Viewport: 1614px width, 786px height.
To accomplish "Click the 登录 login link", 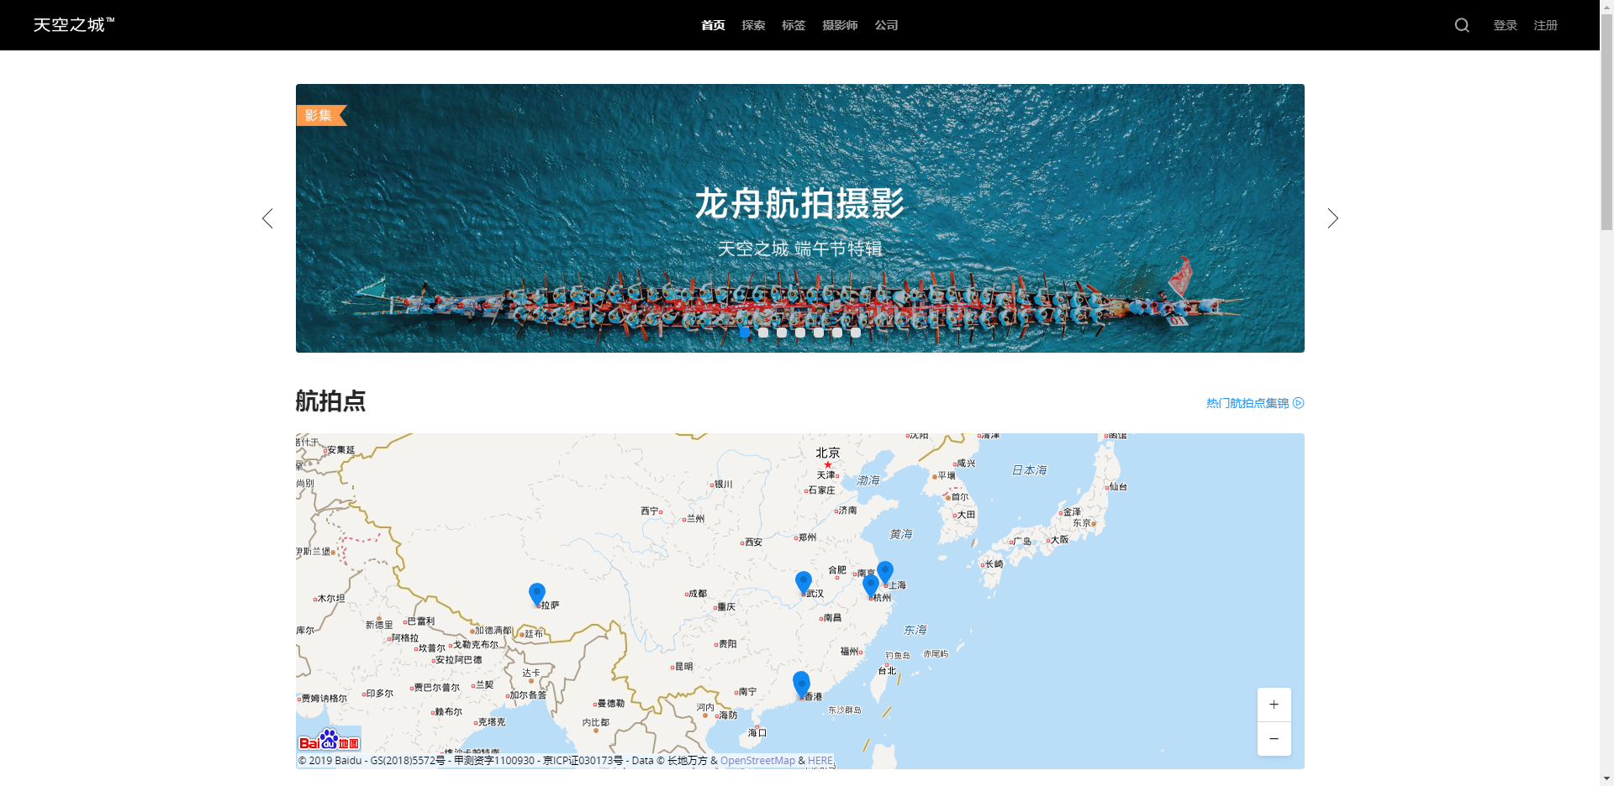I will tap(1506, 25).
